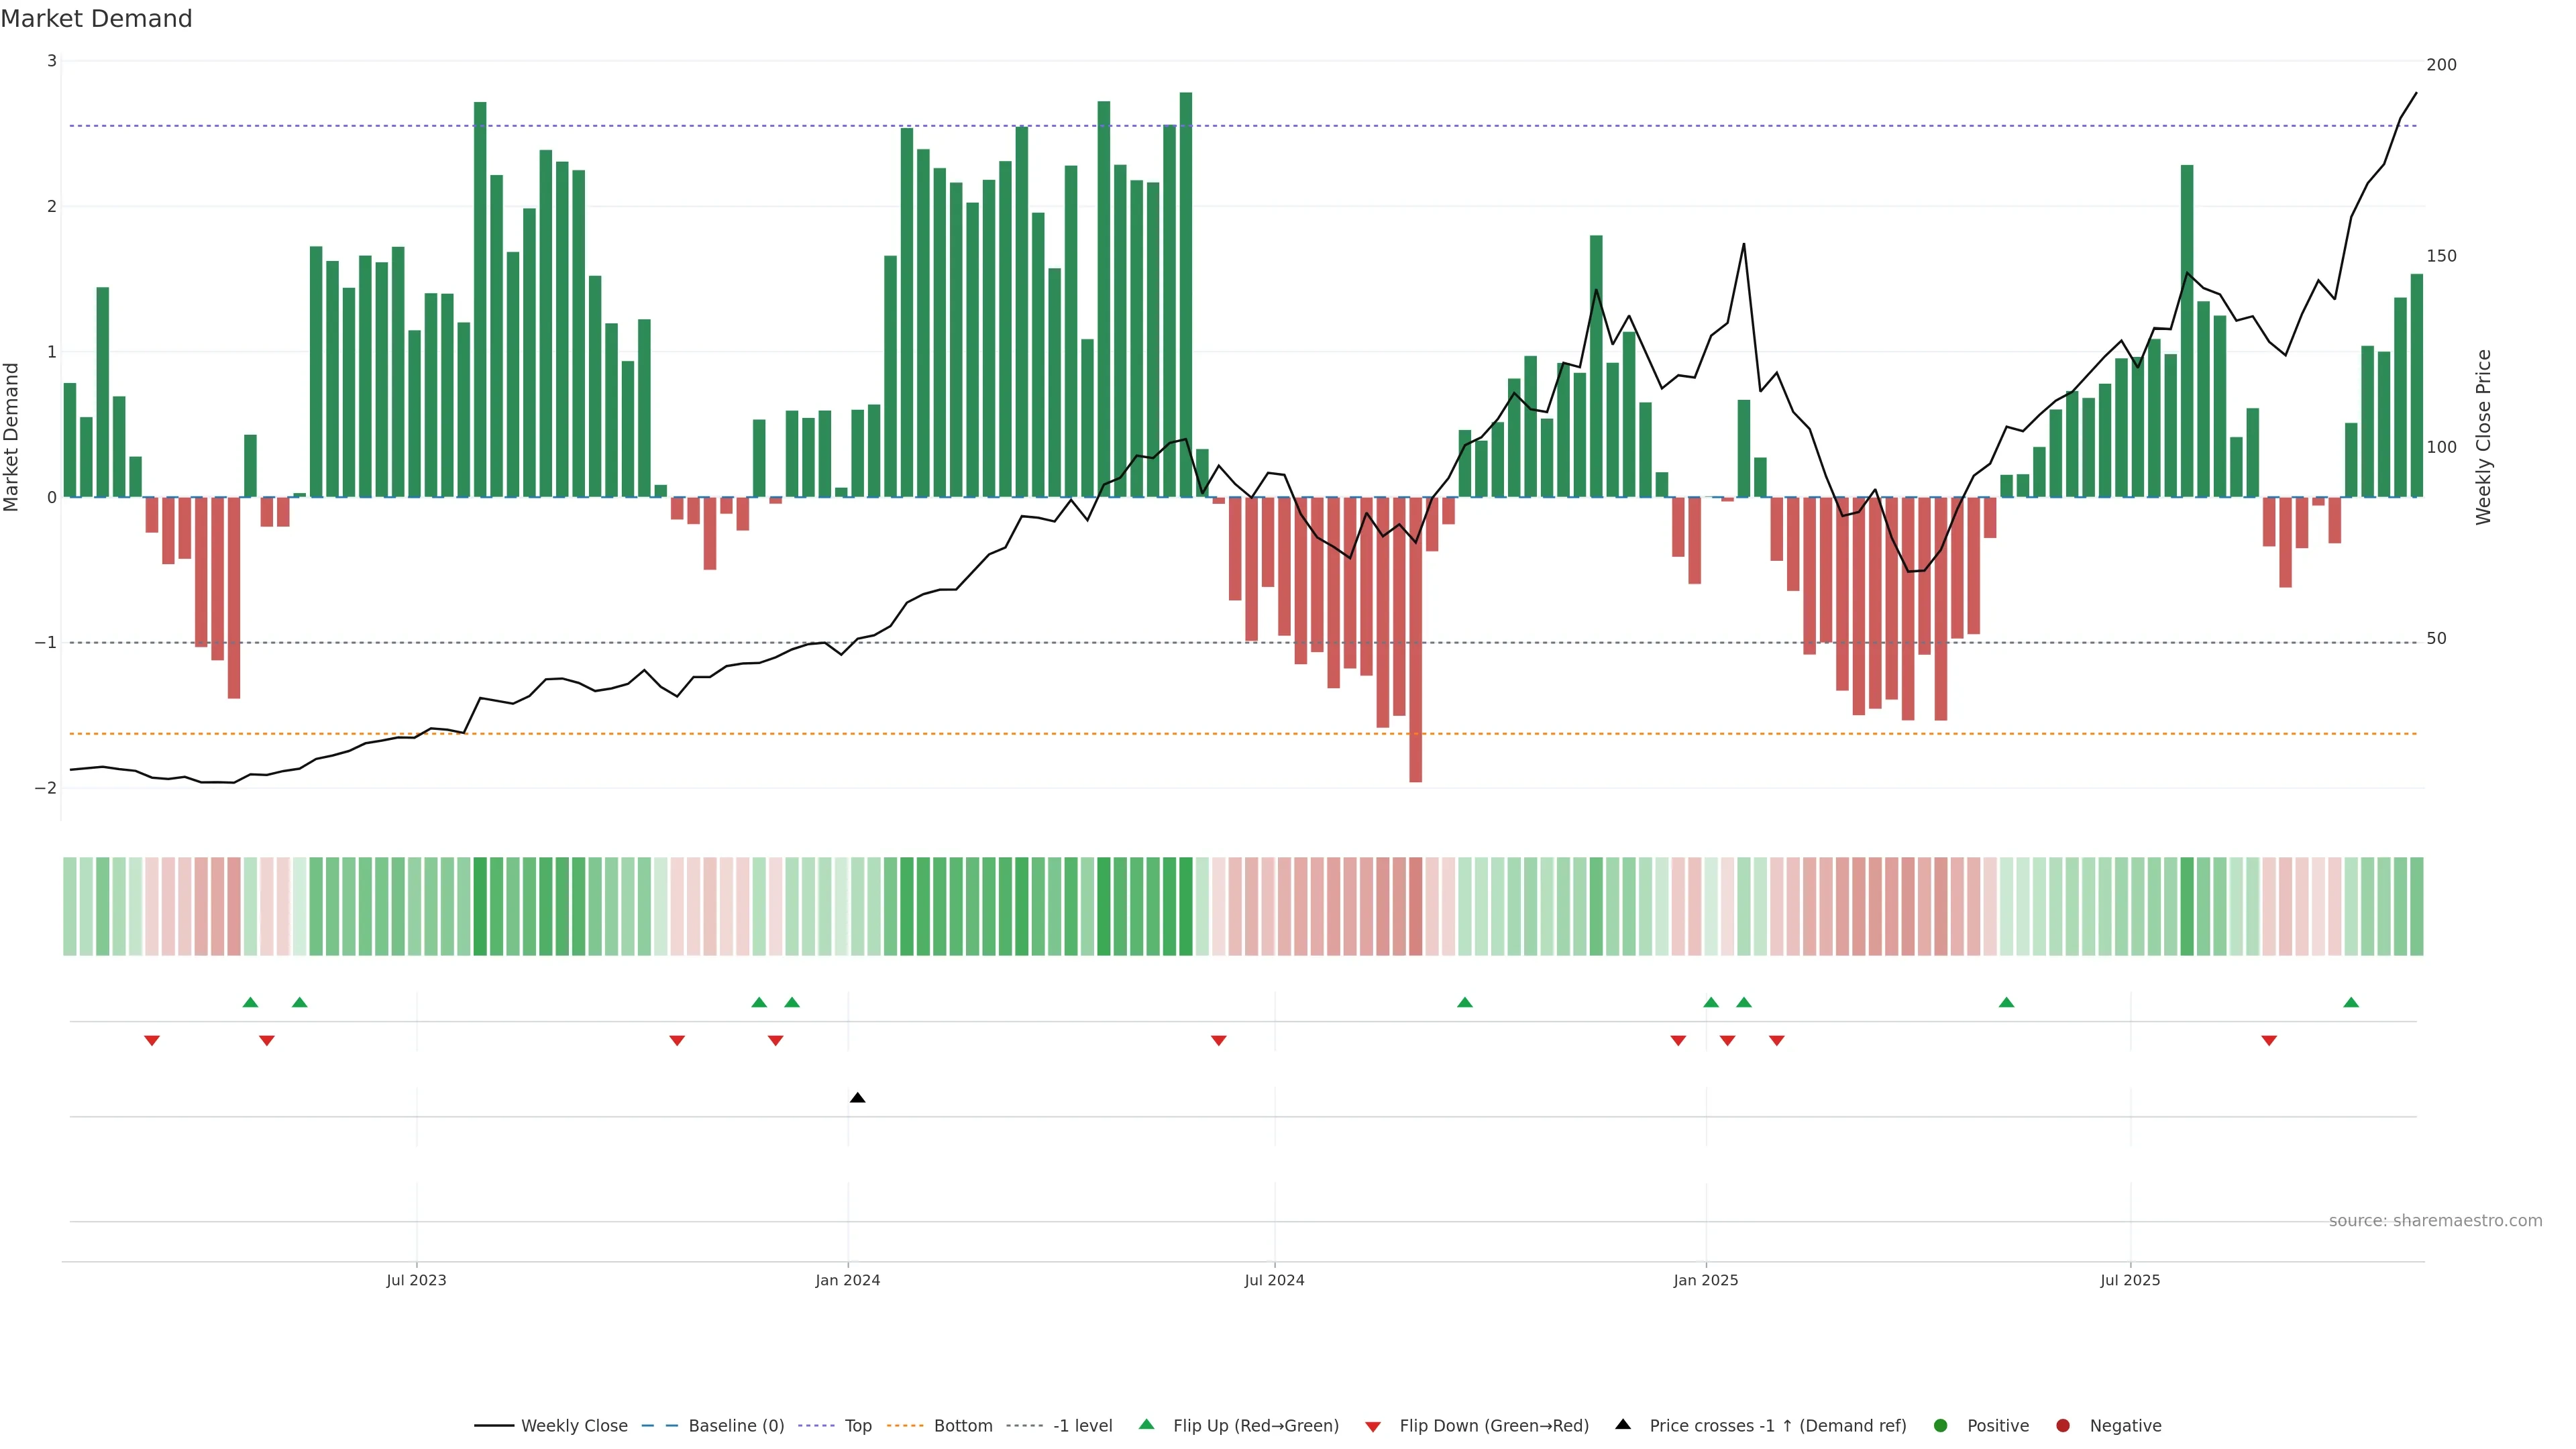Click the Market Demand chart title
The image size is (2576, 1449).
[x=96, y=18]
